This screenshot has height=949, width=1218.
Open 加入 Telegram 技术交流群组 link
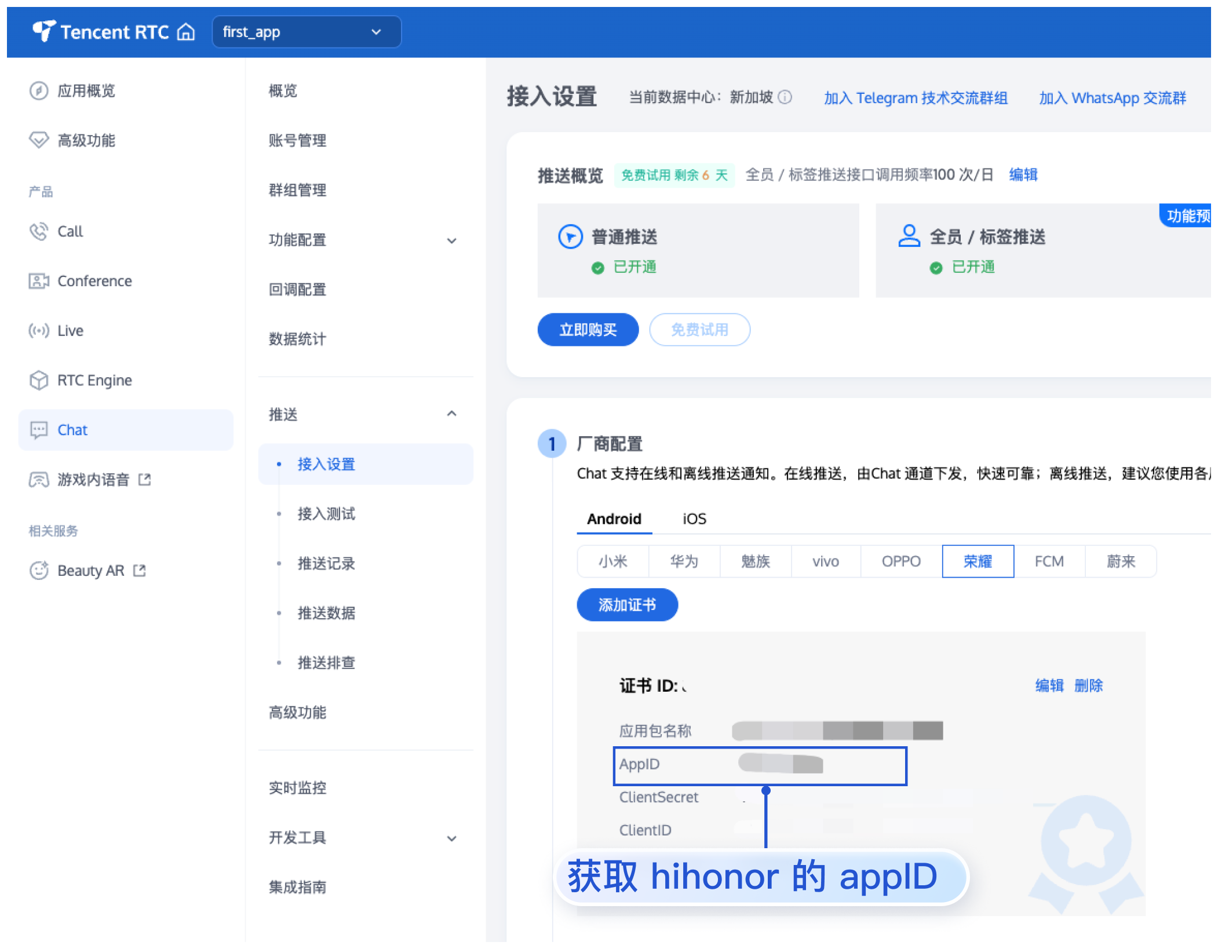point(916,98)
